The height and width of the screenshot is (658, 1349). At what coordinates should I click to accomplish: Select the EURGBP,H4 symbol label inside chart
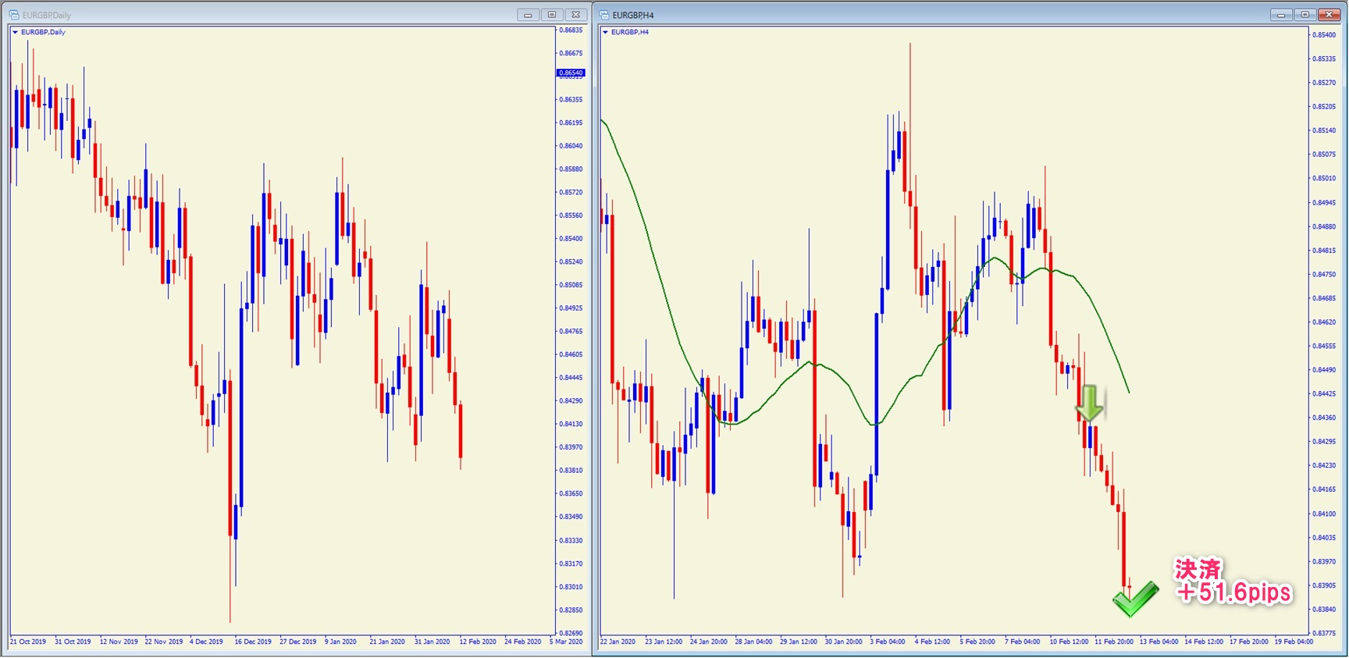(630, 32)
